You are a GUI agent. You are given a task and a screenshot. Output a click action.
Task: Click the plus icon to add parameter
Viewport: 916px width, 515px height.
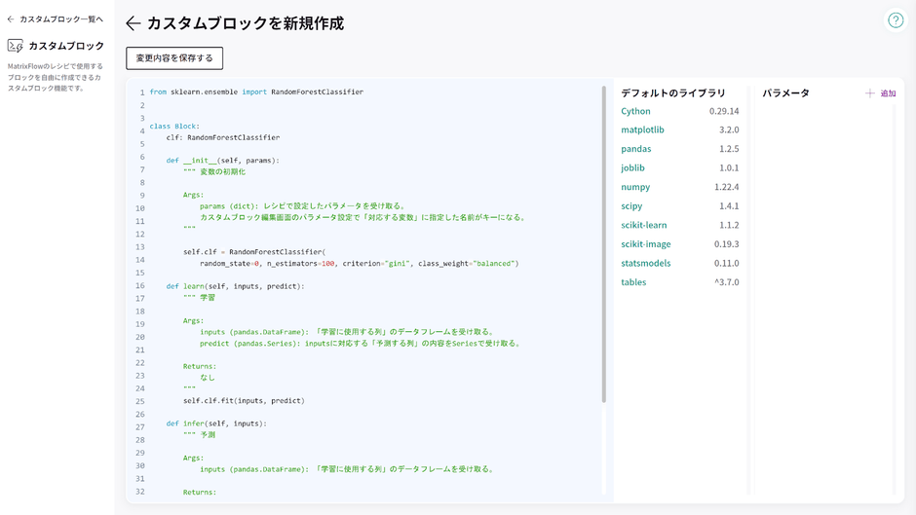[869, 93]
